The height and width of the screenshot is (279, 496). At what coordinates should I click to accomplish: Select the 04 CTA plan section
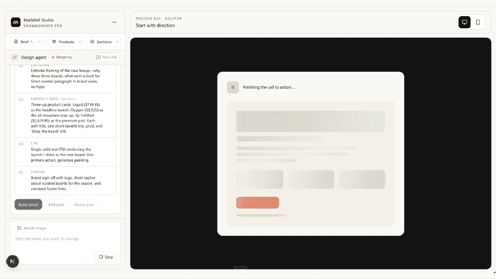[x=65, y=152]
